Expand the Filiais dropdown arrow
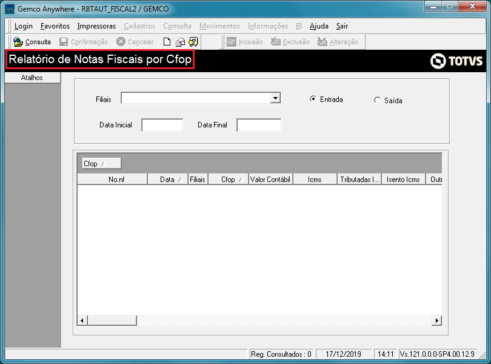The image size is (491, 364). coord(275,98)
